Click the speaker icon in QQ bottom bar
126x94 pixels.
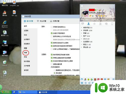89,83
